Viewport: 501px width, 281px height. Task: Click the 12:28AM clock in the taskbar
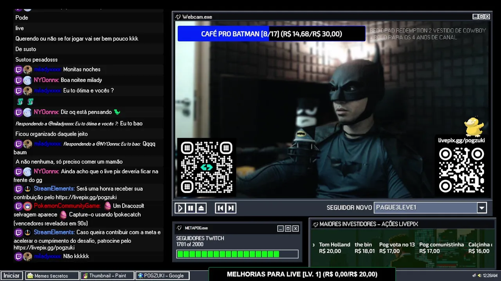pyautogui.click(x=490, y=276)
